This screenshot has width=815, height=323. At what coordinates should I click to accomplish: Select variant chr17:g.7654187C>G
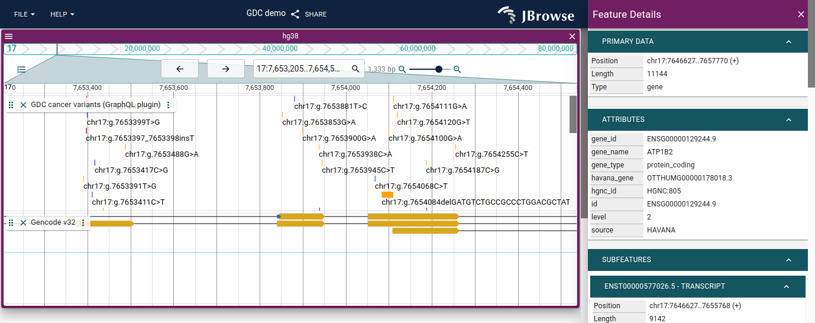click(x=463, y=170)
